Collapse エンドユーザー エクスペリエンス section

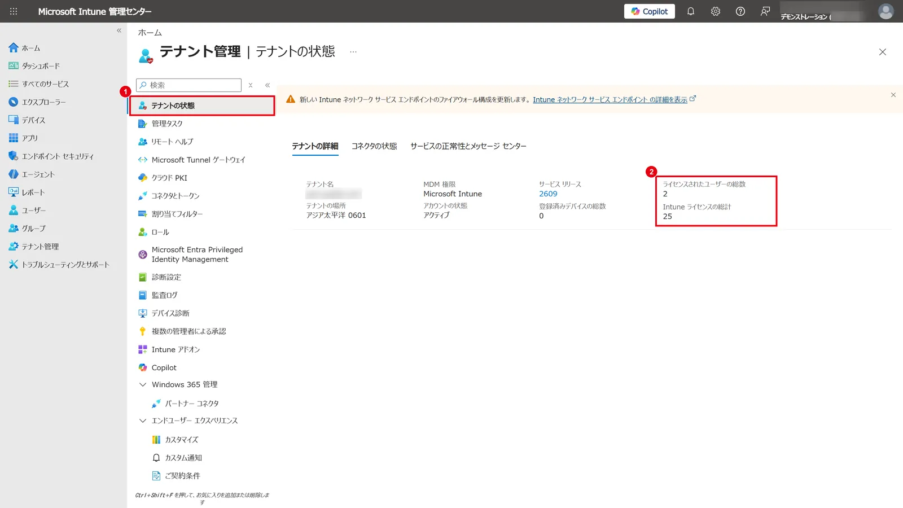143,421
